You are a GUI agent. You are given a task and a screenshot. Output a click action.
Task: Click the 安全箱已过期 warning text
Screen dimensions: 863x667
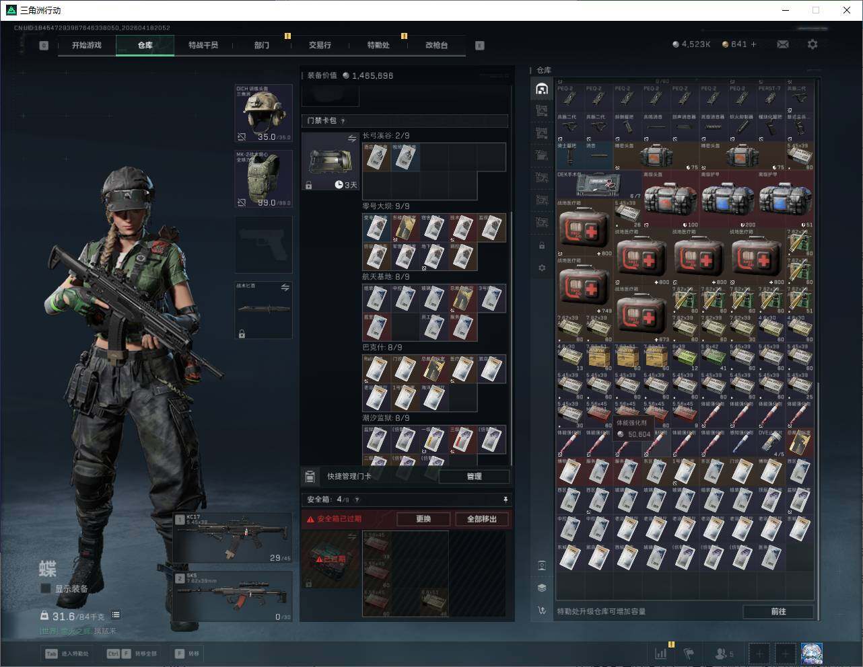(x=339, y=519)
